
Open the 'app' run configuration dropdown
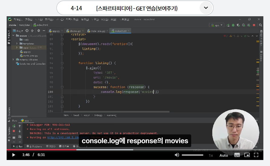(217, 25)
